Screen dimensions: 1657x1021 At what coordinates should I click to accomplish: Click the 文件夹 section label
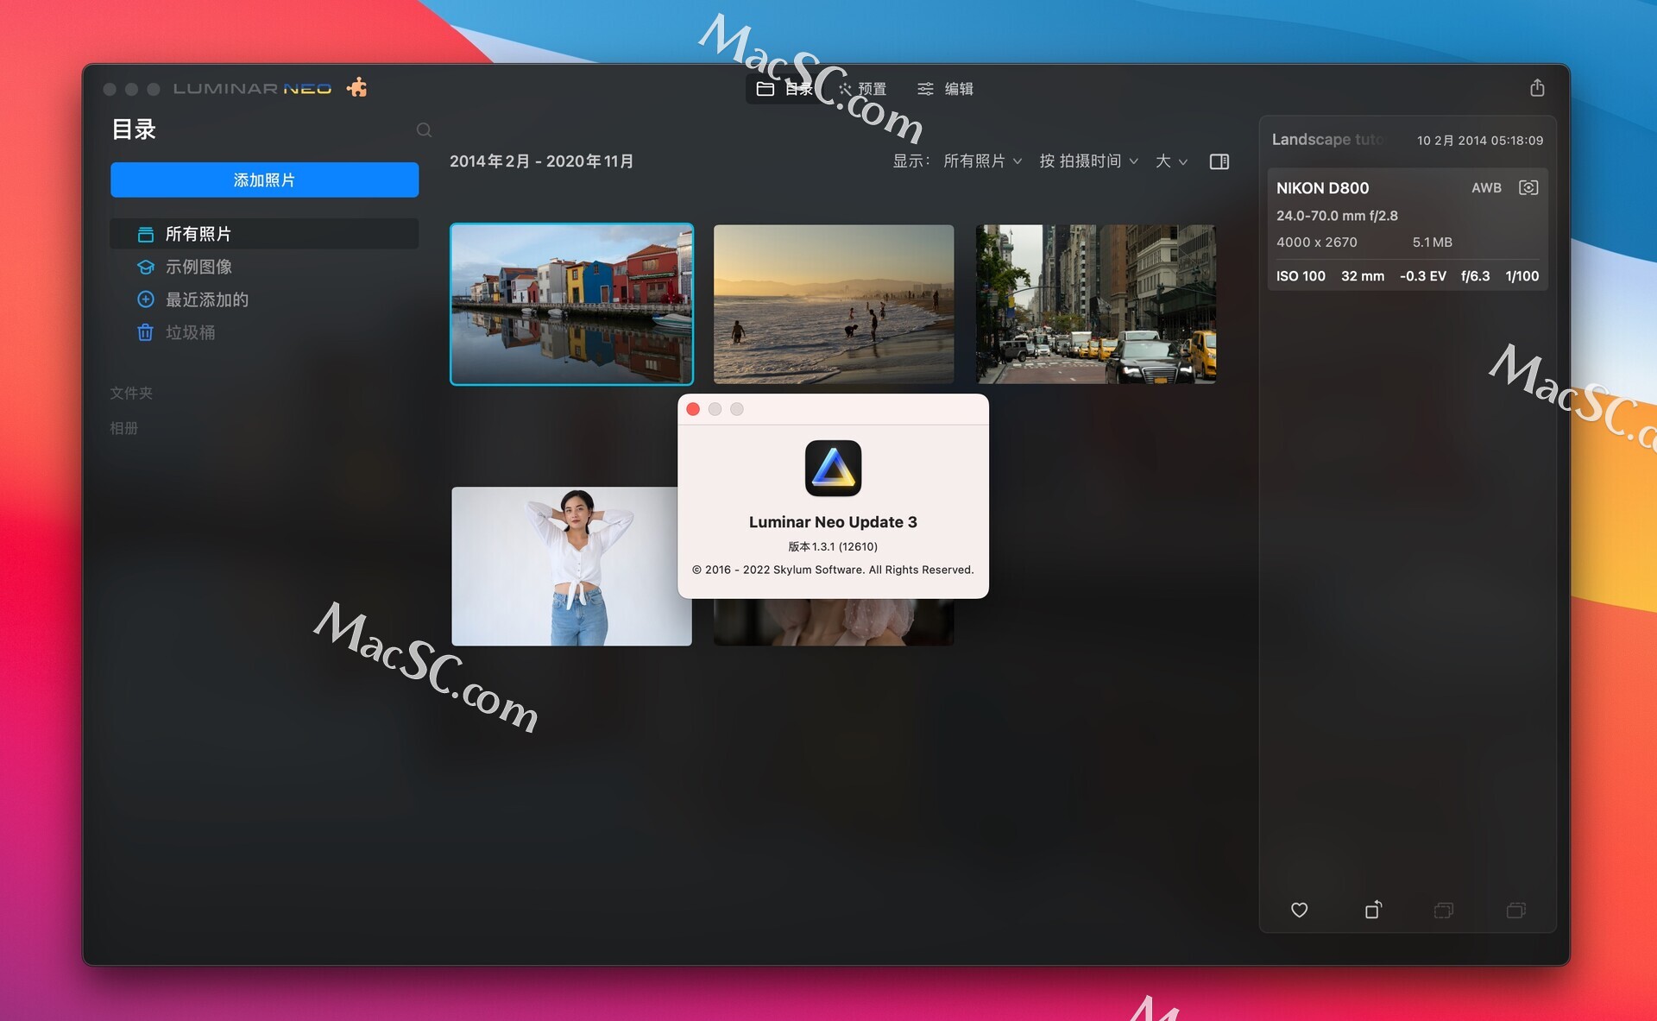click(131, 393)
